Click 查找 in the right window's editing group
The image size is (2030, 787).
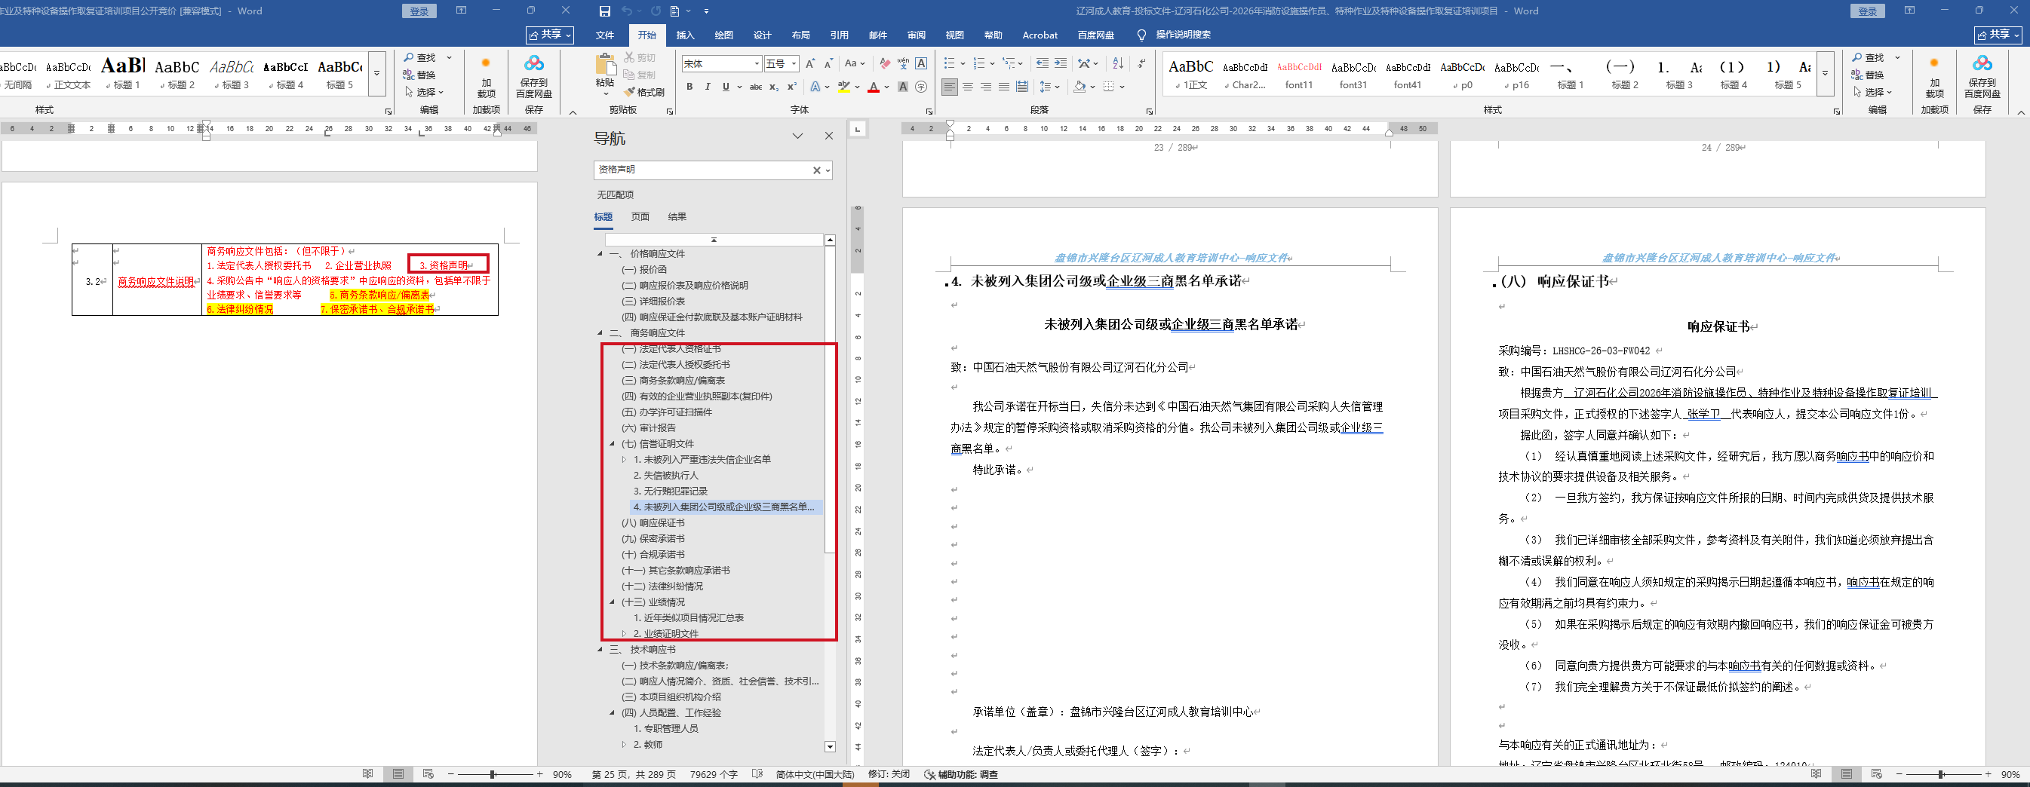coord(1869,57)
